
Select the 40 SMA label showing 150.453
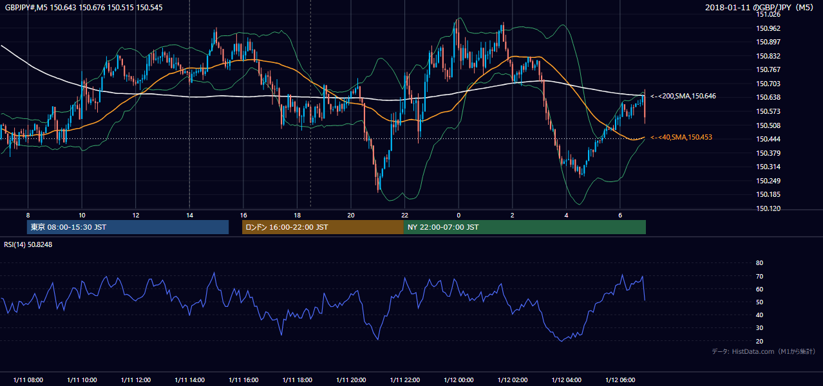pyautogui.click(x=681, y=137)
